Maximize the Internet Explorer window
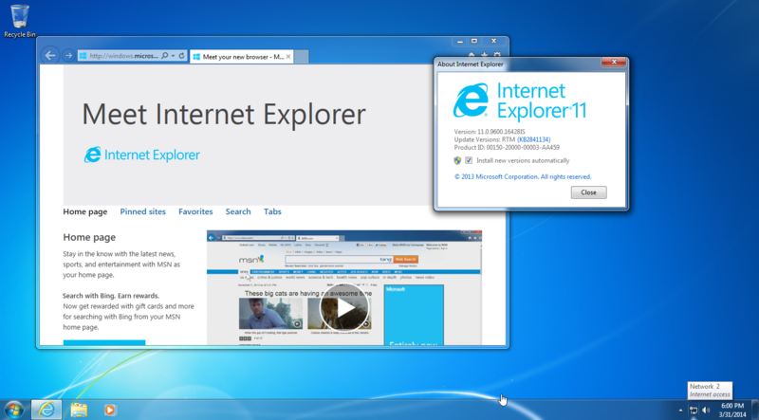The image size is (759, 420). click(474, 42)
